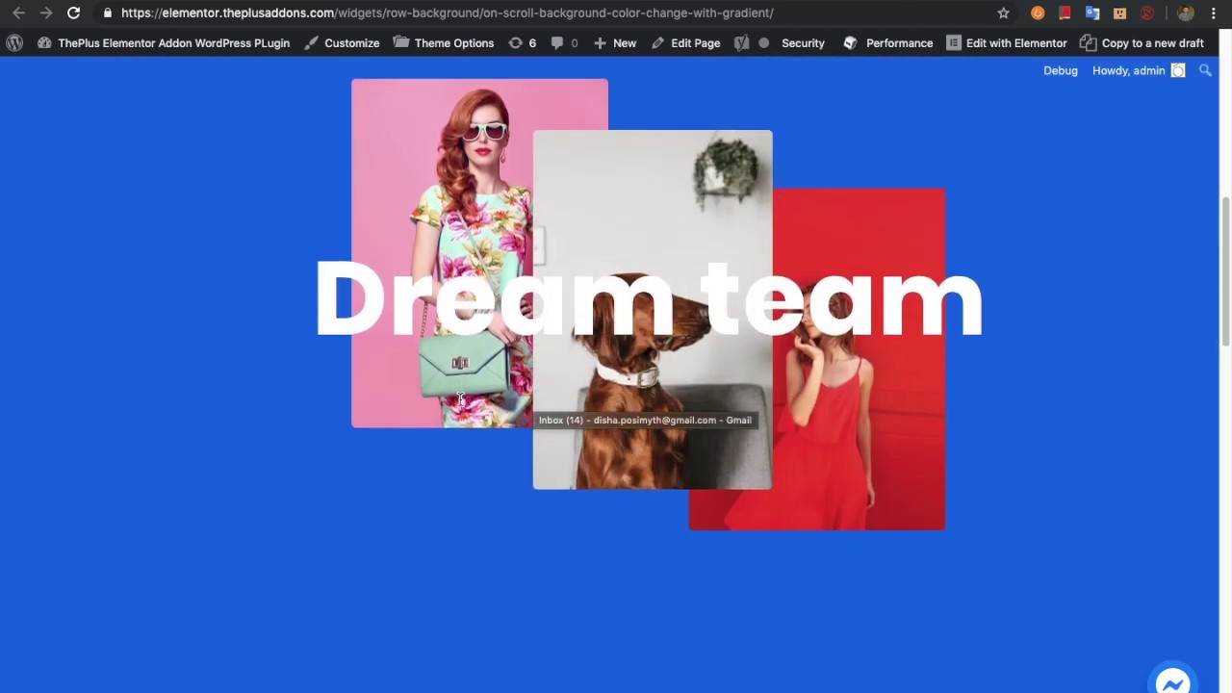1232x693 pixels.
Task: Click the Chrome profile avatar
Action: tap(1186, 13)
